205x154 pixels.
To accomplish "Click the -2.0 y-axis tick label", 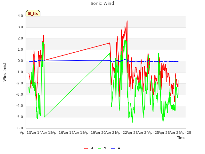I will (x=20, y=83).
